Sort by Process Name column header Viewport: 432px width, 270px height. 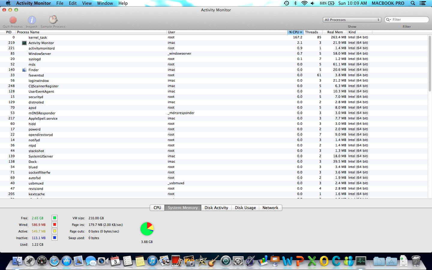click(91, 32)
